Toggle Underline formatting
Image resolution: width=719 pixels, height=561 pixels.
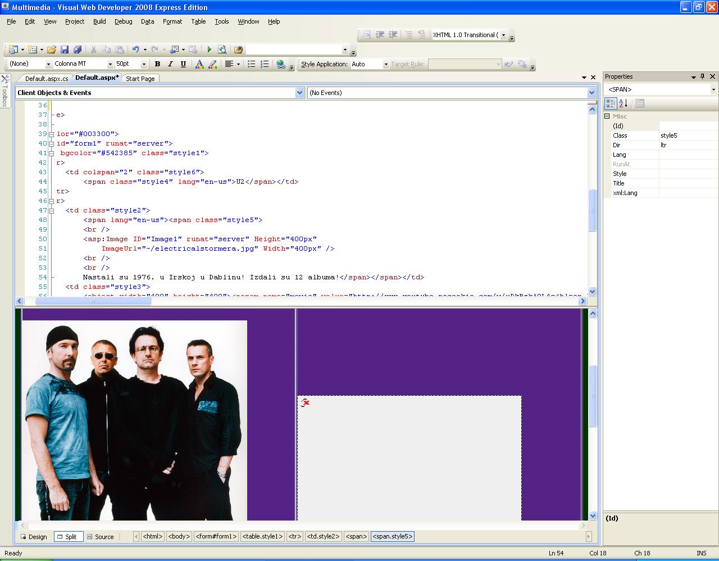[x=183, y=64]
